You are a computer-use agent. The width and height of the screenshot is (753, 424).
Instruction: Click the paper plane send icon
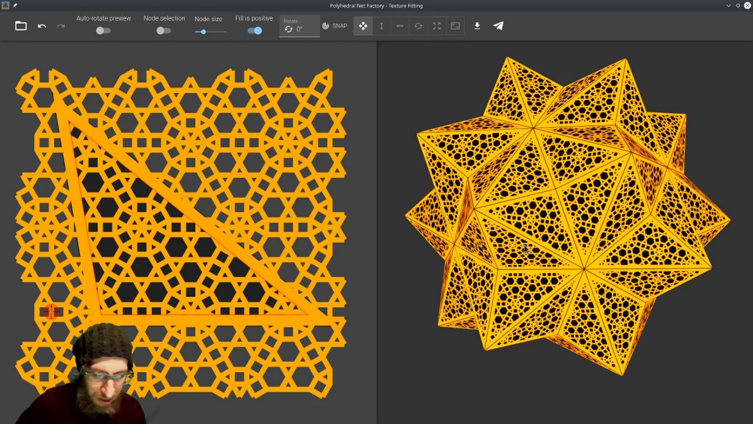click(498, 26)
